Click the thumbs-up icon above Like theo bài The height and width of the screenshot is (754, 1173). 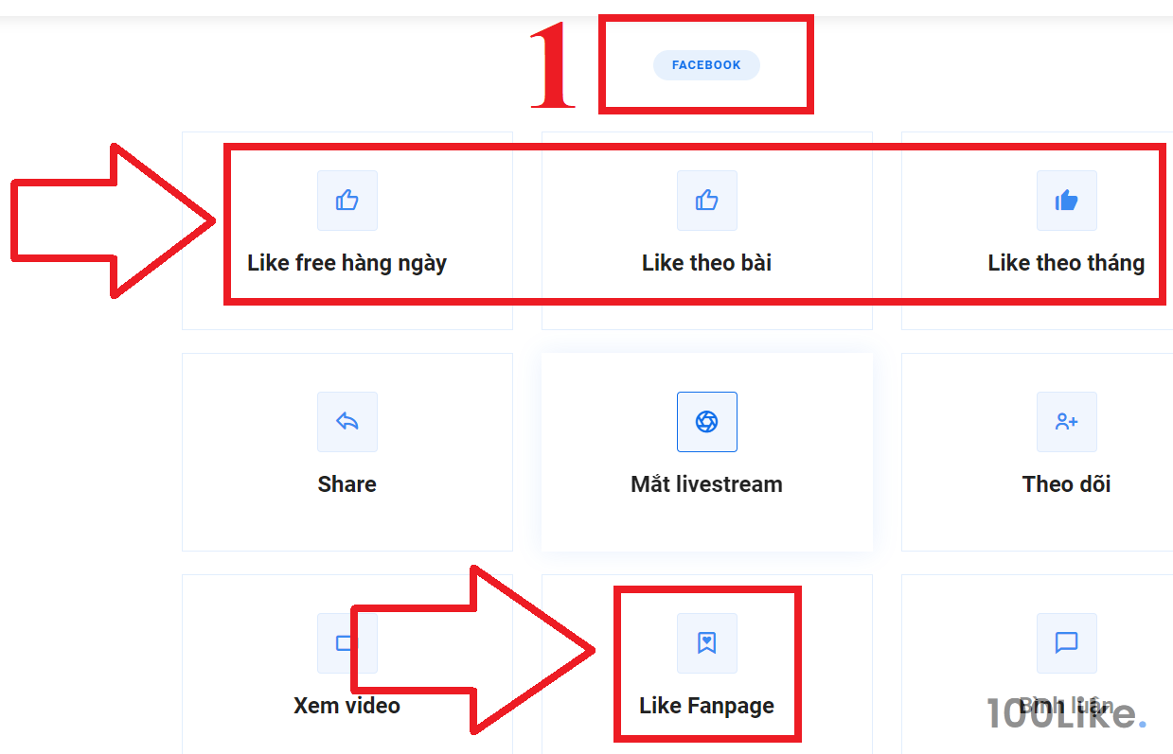(706, 201)
